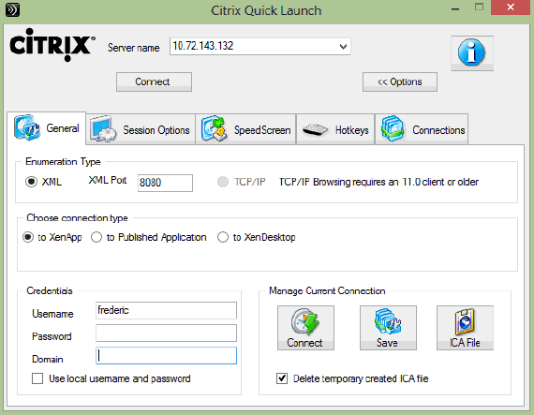Image resolution: width=534 pixels, height=415 pixels.
Task: Select the TCP/IP enumeration radio button
Action: pyautogui.click(x=223, y=182)
